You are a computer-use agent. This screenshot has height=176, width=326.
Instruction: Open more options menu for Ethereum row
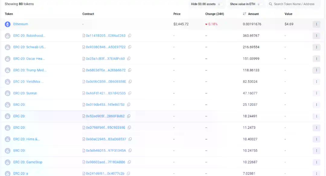(316, 24)
